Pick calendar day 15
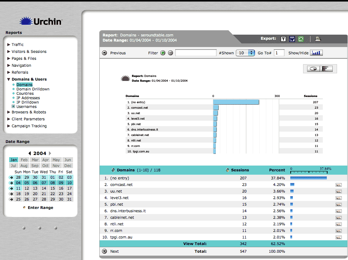Image resolution: width=348 pixels, height=260 pixels. (x=53, y=189)
